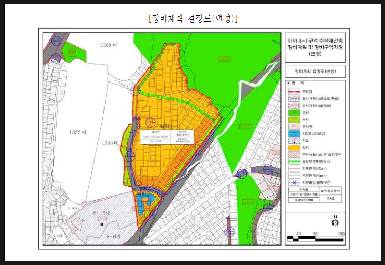Image resolution: width=385 pixels, height=265 pixels.
Task: Click the cross-hatched 근린생활시설 legend swatch
Action: click(294, 155)
